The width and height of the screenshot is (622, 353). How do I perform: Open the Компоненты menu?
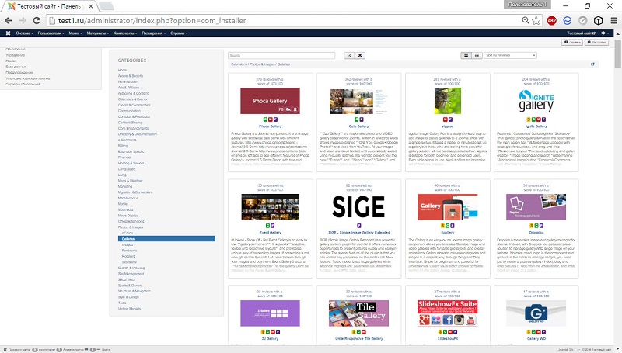(125, 33)
